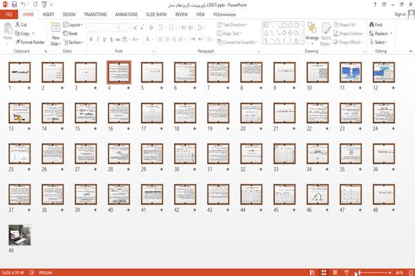Open the Align Text dropdown
Image resolution: width=415 pixels, height=276 pixels.
coord(229,33)
